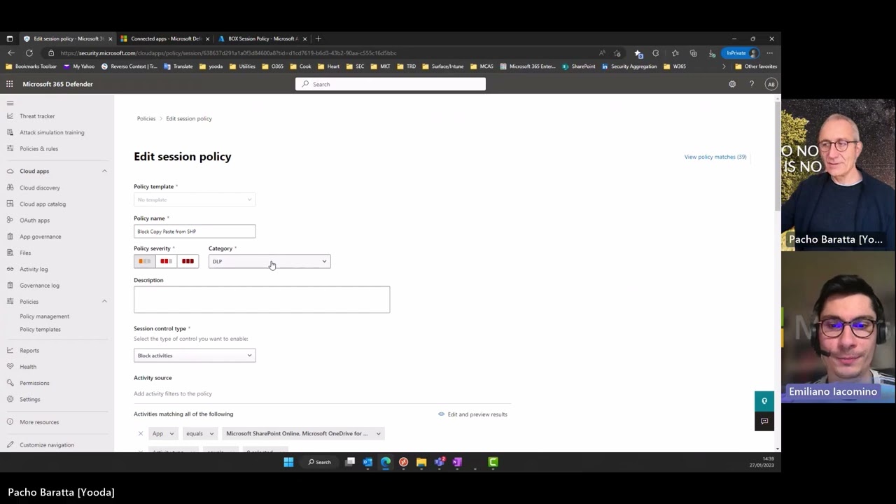Open Windows taskbar Search

[x=320, y=462]
